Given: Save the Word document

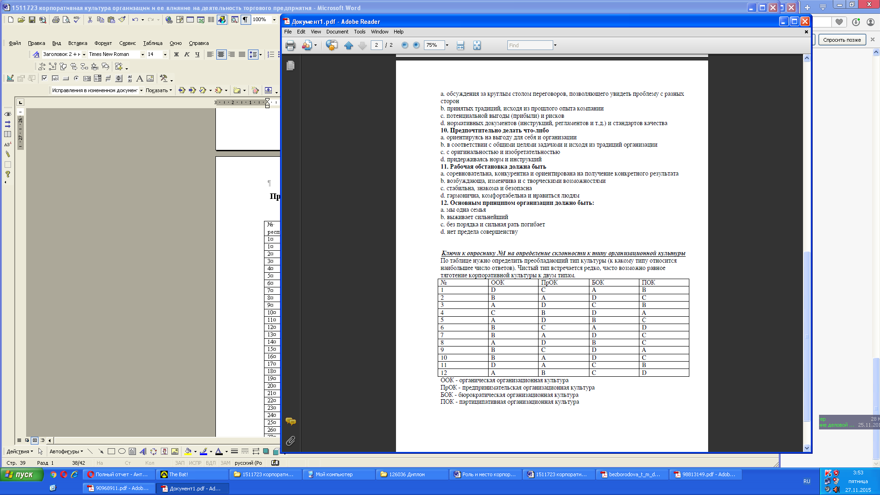Looking at the screenshot, I should click(x=32, y=20).
